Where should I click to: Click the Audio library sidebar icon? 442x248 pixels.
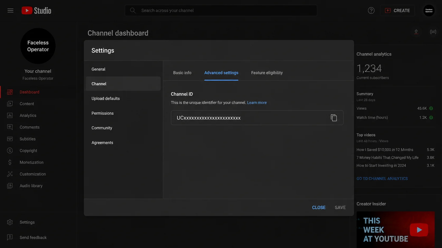(x=10, y=186)
